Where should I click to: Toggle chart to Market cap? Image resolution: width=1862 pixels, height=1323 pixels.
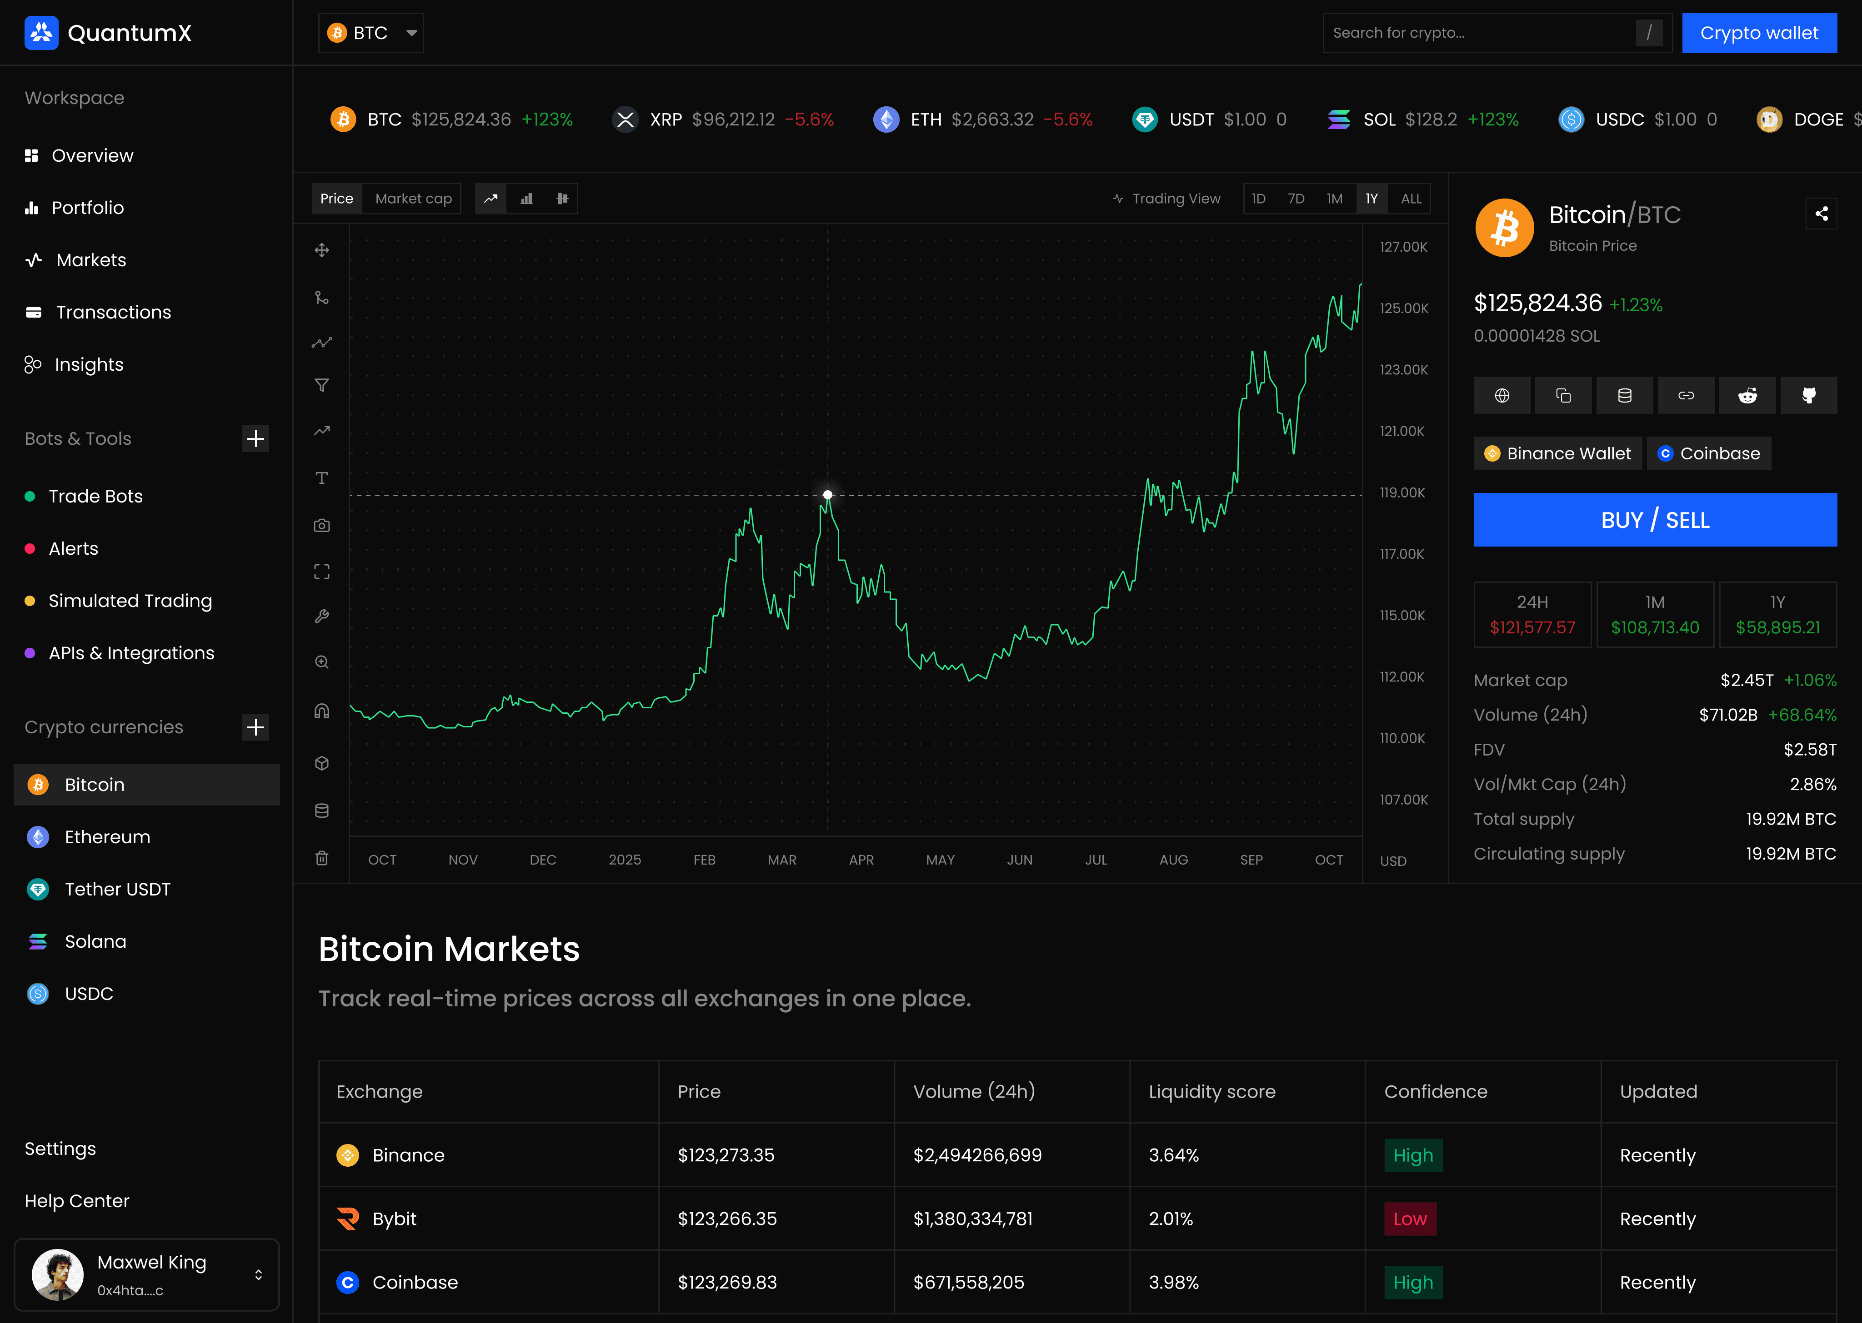[413, 199]
